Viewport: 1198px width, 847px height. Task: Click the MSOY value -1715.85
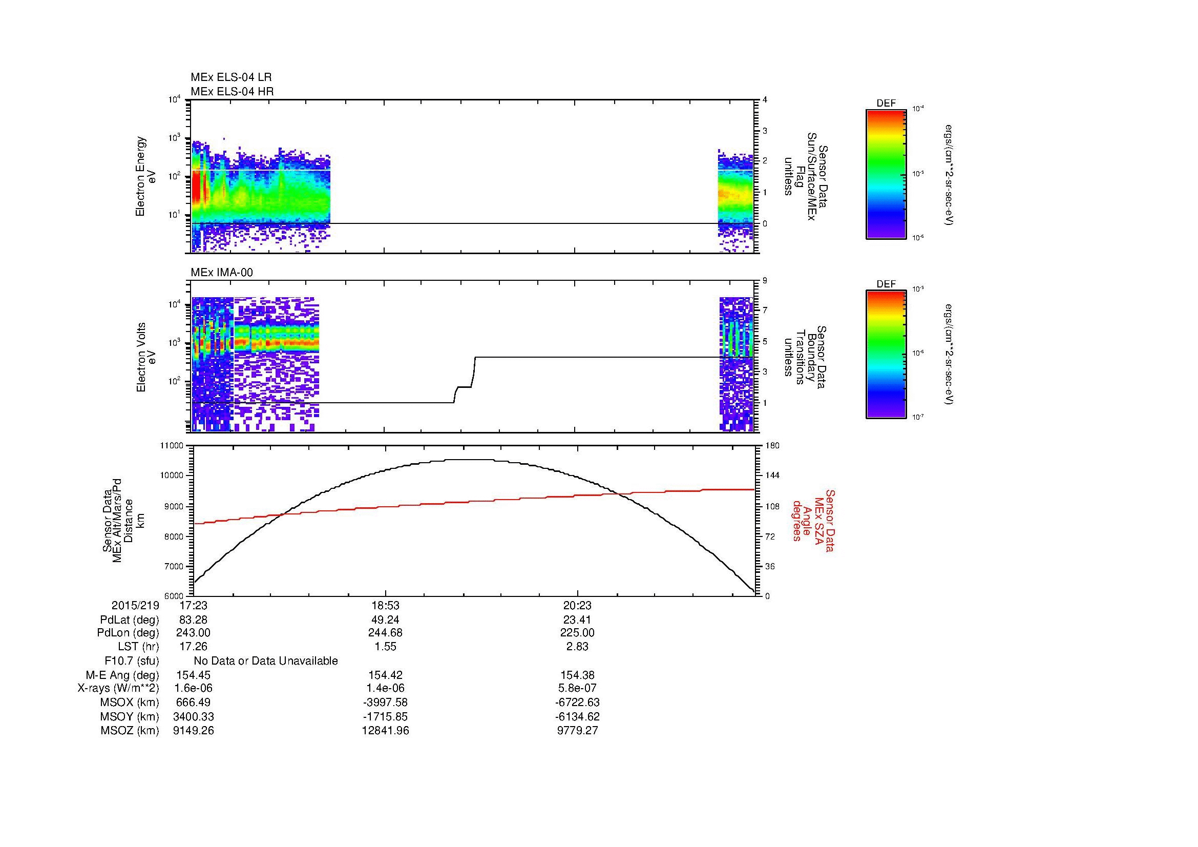click(x=385, y=716)
